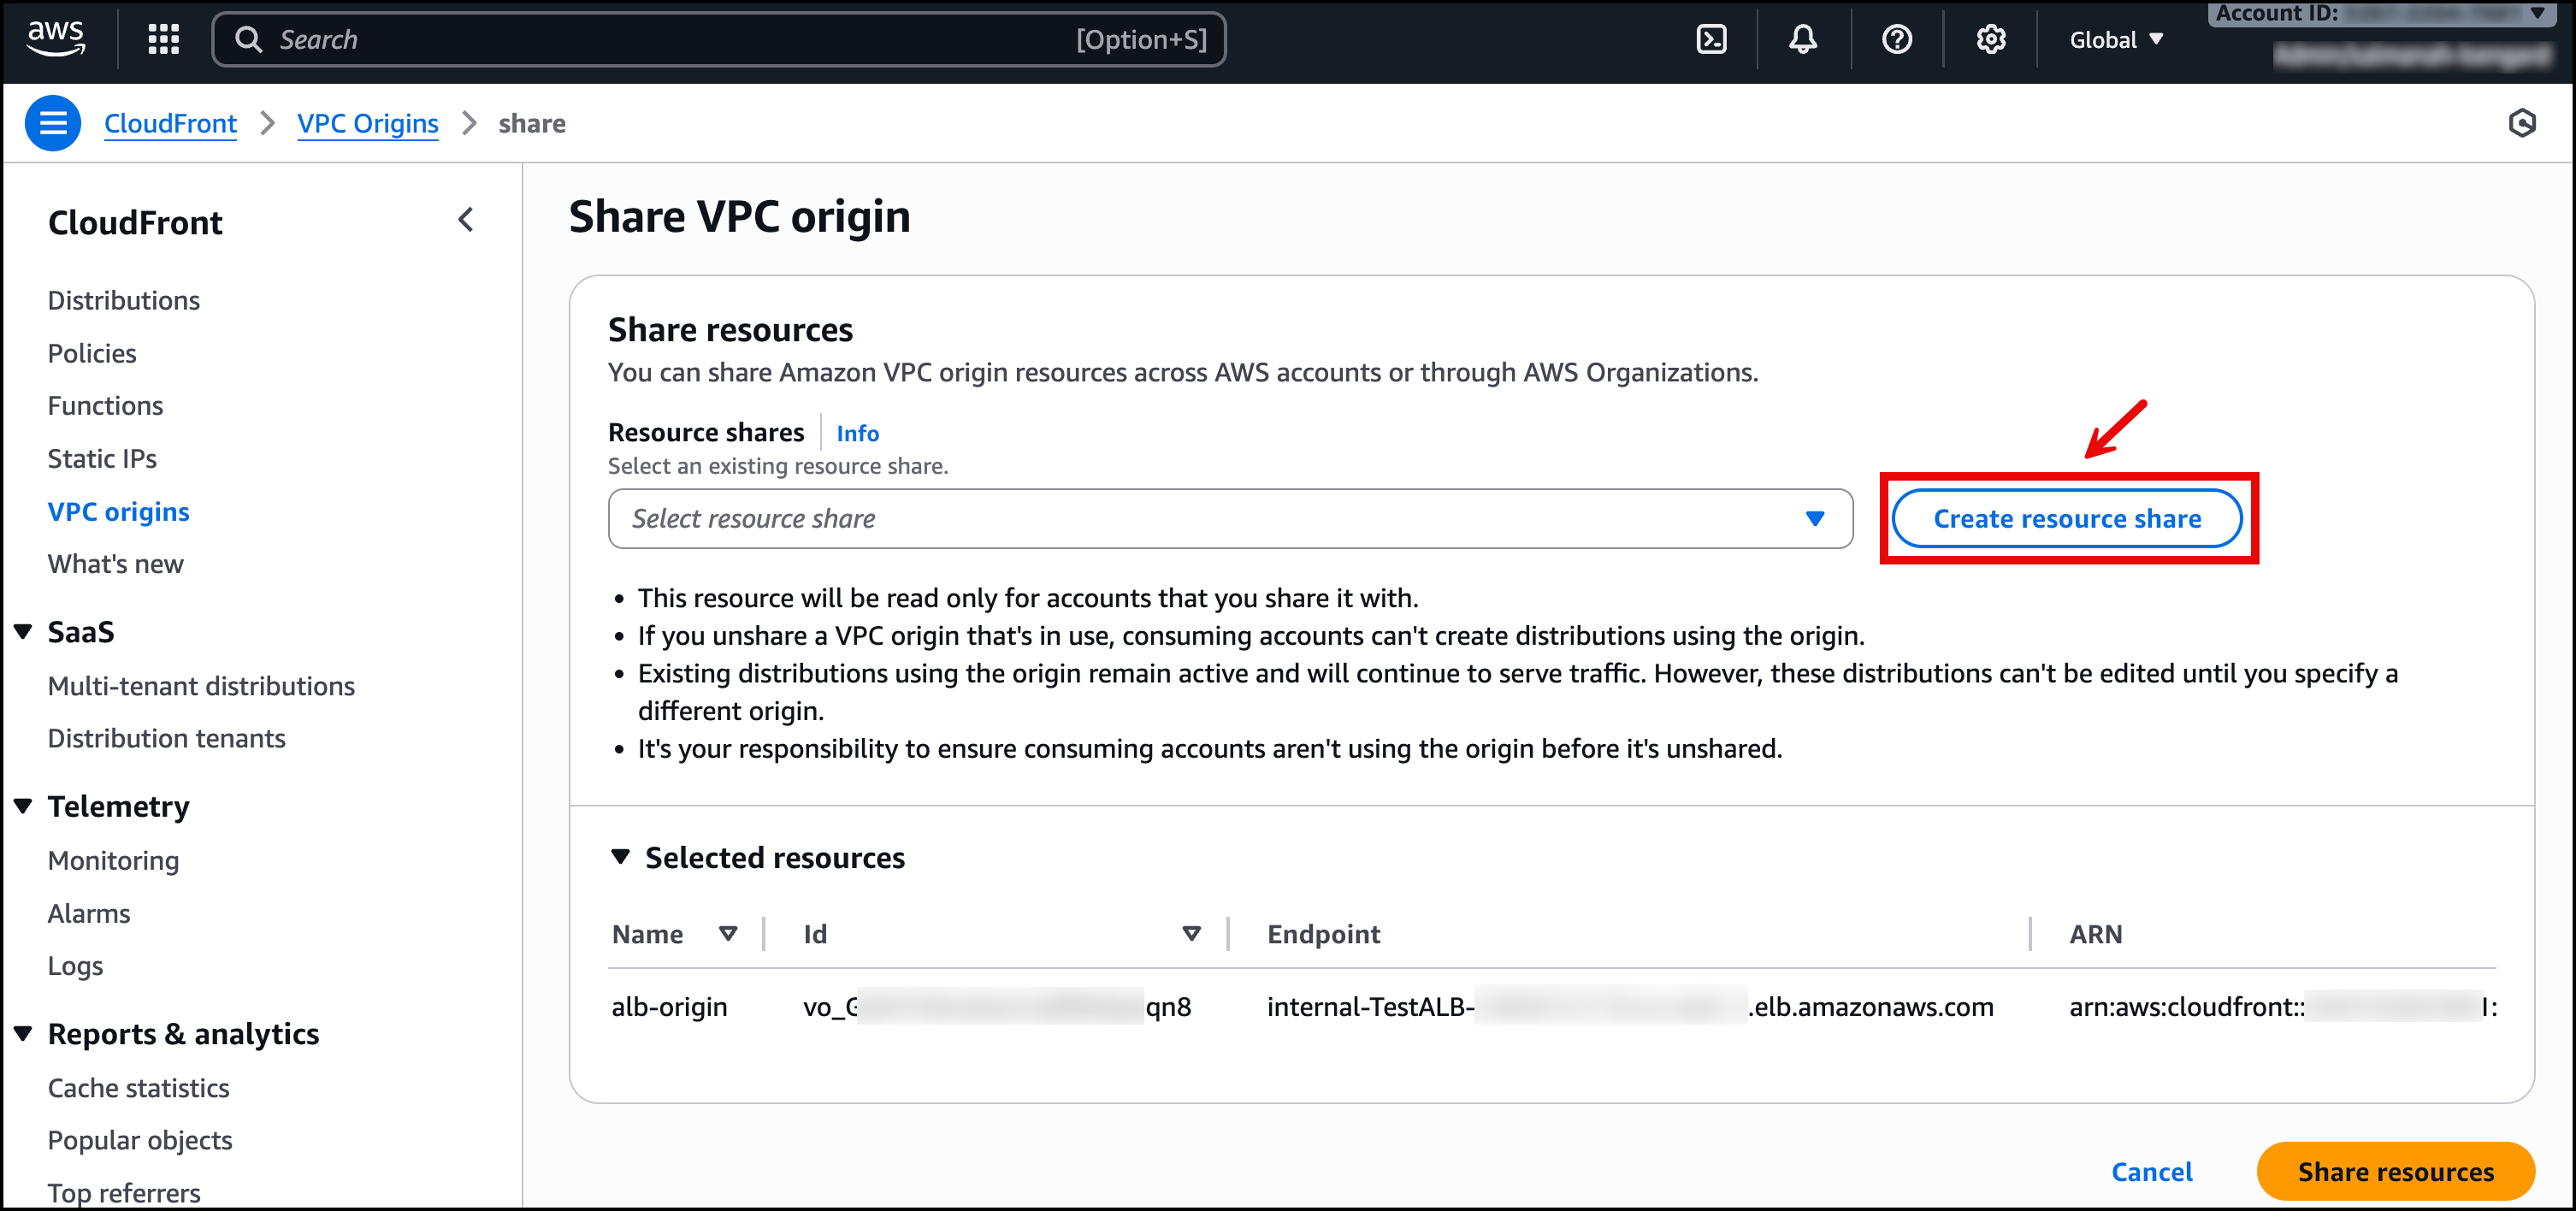Click the AWS logo home icon

coord(56,38)
